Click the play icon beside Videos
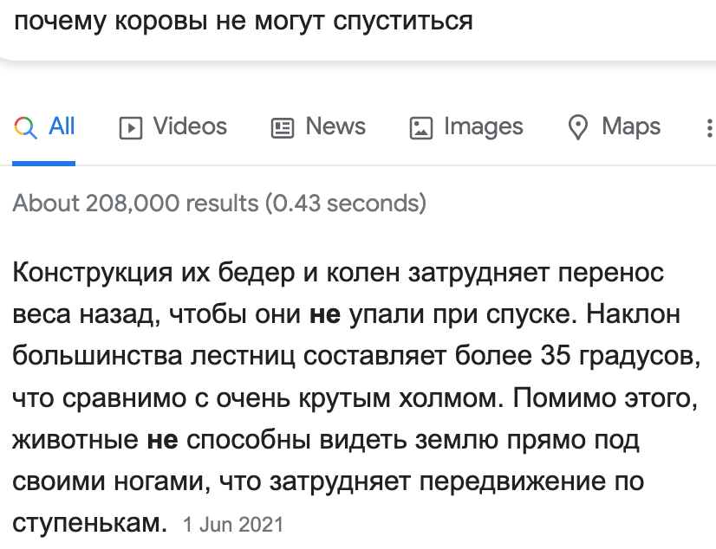This screenshot has width=716, height=549. point(131,128)
